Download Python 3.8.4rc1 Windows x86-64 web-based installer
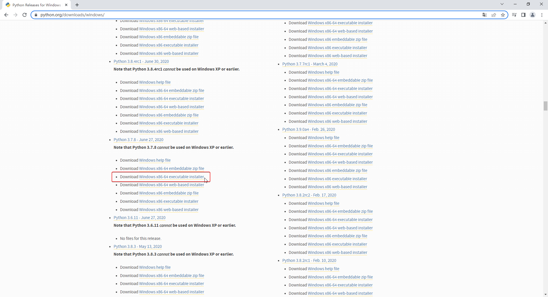The height and width of the screenshot is (297, 548). pos(172,107)
